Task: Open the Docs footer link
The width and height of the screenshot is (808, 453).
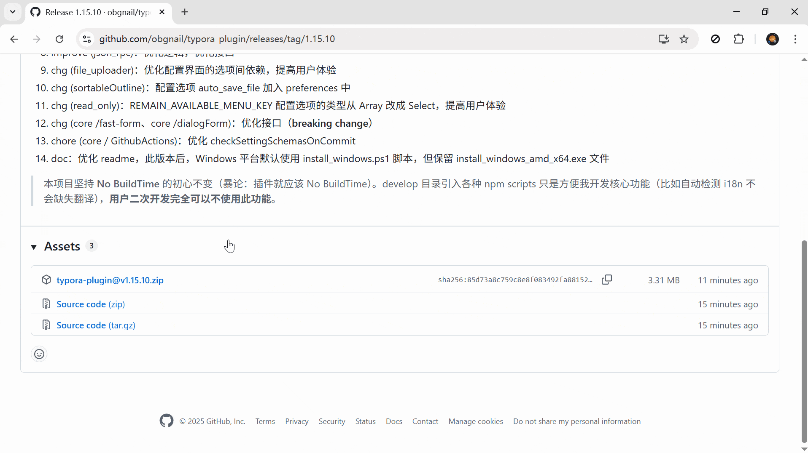Action: click(394, 421)
